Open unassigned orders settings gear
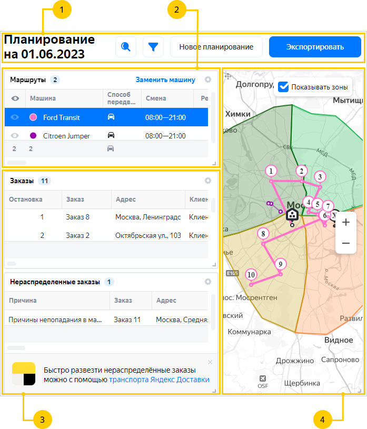This screenshot has height=429, width=367. click(x=208, y=282)
